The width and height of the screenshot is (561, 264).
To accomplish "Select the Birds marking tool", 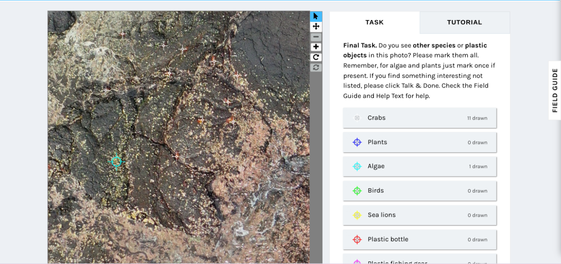I will tap(420, 191).
